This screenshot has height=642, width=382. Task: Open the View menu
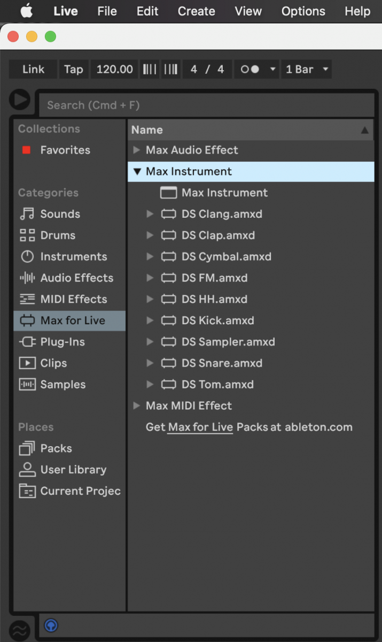(248, 11)
